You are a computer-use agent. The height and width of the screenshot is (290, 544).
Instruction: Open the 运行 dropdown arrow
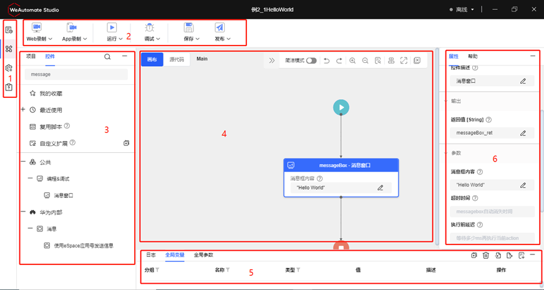(121, 39)
